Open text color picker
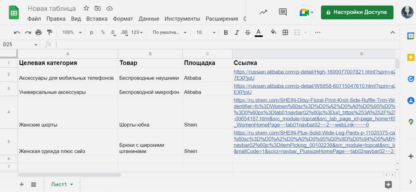The width and height of the screenshot is (416, 192). coord(259,33)
